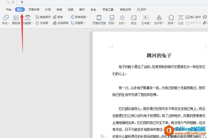Screen dimensions: 208x138
Task: Click the 查找 search command
Action: point(142,10)
